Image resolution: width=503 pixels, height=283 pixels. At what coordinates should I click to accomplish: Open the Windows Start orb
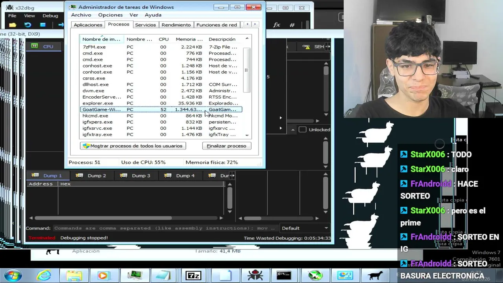pyautogui.click(x=13, y=275)
